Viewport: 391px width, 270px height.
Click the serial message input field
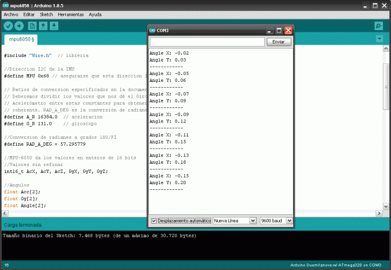(207, 42)
